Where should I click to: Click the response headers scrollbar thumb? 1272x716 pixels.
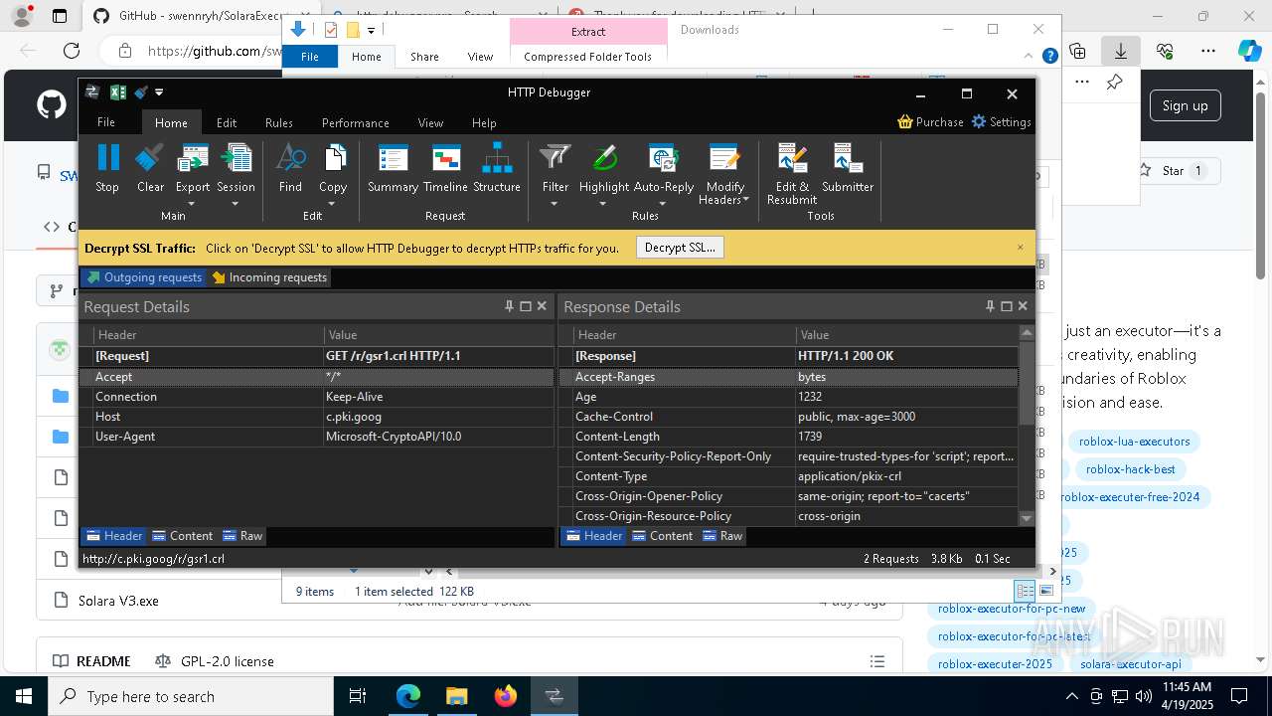pyautogui.click(x=1027, y=383)
